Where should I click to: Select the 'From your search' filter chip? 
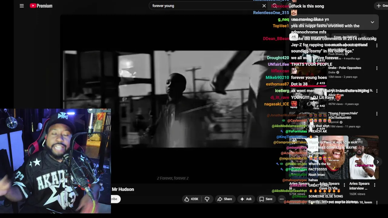pyautogui.click(x=315, y=37)
